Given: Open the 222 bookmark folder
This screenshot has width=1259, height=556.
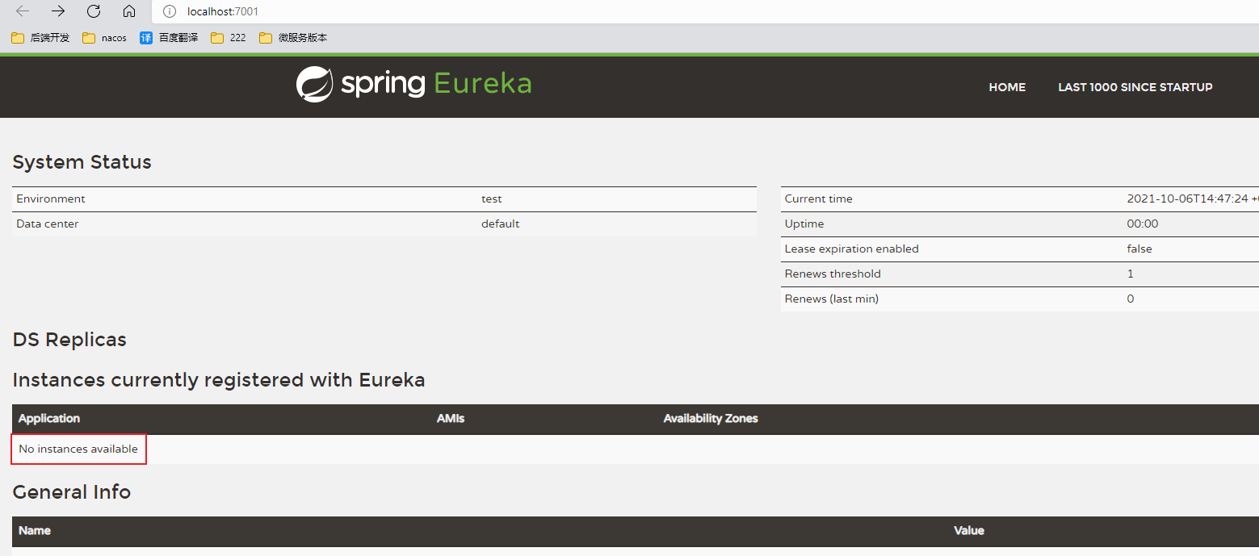Looking at the screenshot, I should click(229, 38).
